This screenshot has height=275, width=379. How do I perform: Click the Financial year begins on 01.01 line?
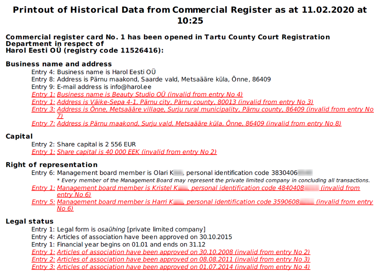click(118, 245)
